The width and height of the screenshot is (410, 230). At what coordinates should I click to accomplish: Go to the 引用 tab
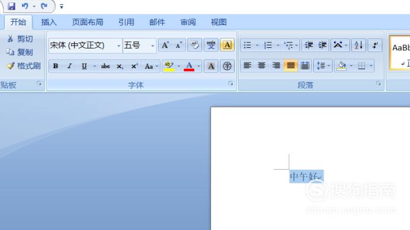[x=126, y=22]
